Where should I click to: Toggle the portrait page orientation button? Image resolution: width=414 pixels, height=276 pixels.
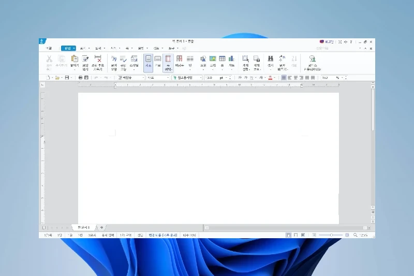point(148,59)
